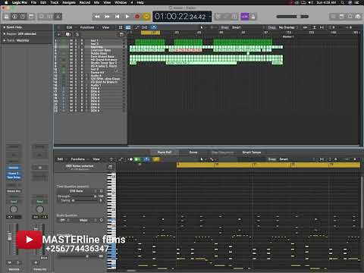Show Quick Help question-mark icon

pos(23,17)
